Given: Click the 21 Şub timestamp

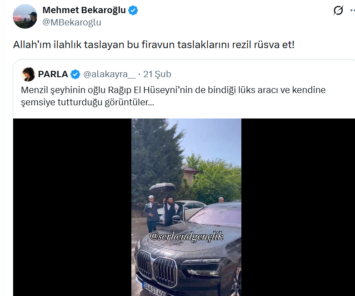Looking at the screenshot, I should (157, 74).
